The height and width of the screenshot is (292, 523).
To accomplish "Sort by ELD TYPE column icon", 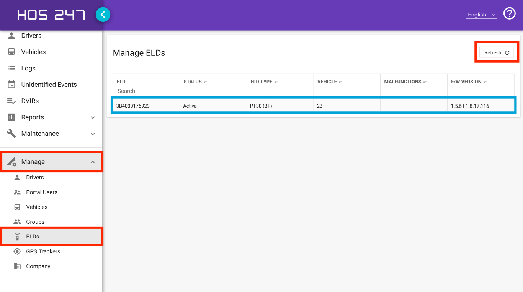I will pyautogui.click(x=277, y=81).
